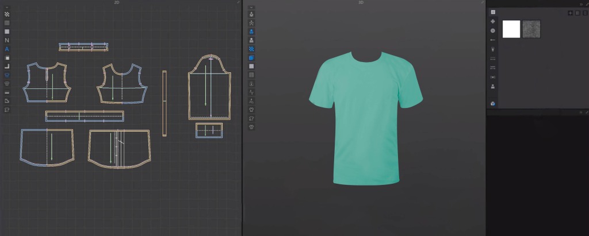The height and width of the screenshot is (236, 589).
Task: Toggle the blue cube surface icon in 3D toolbar
Action: (x=251, y=58)
